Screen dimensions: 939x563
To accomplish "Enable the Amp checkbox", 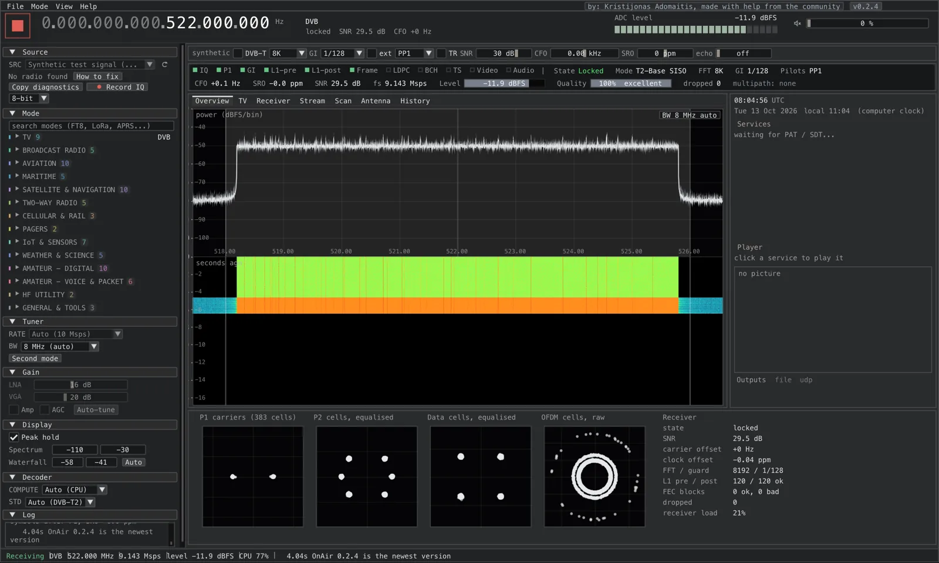I will click(x=13, y=409).
